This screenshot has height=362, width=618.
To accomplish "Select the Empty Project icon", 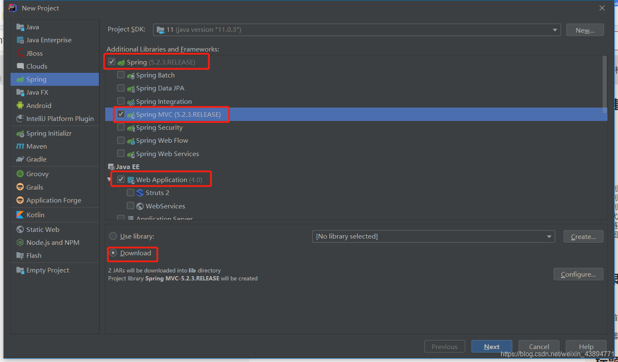I will pos(20,270).
